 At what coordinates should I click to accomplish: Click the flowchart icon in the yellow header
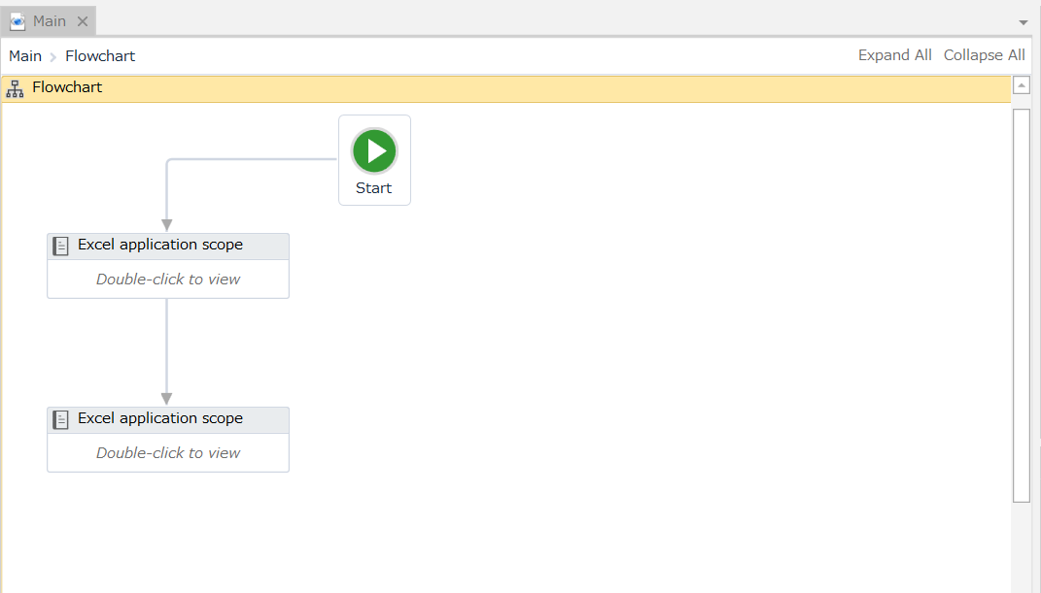[15, 88]
